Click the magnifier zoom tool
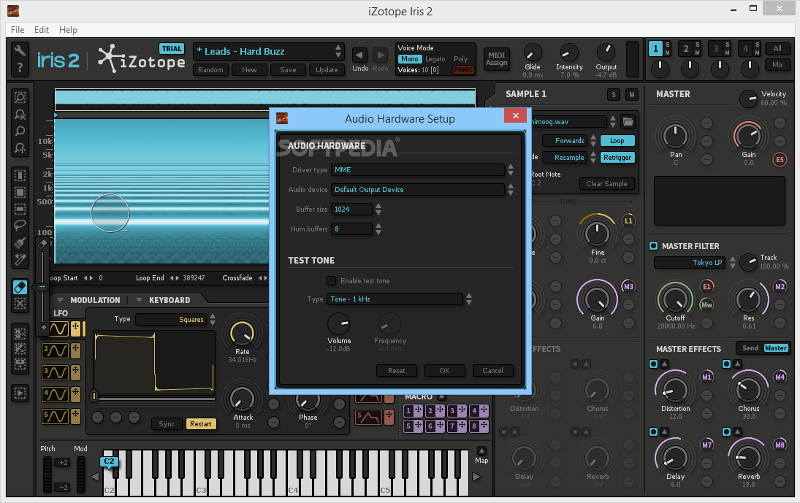Viewport: 800px width, 503px height. [20, 131]
